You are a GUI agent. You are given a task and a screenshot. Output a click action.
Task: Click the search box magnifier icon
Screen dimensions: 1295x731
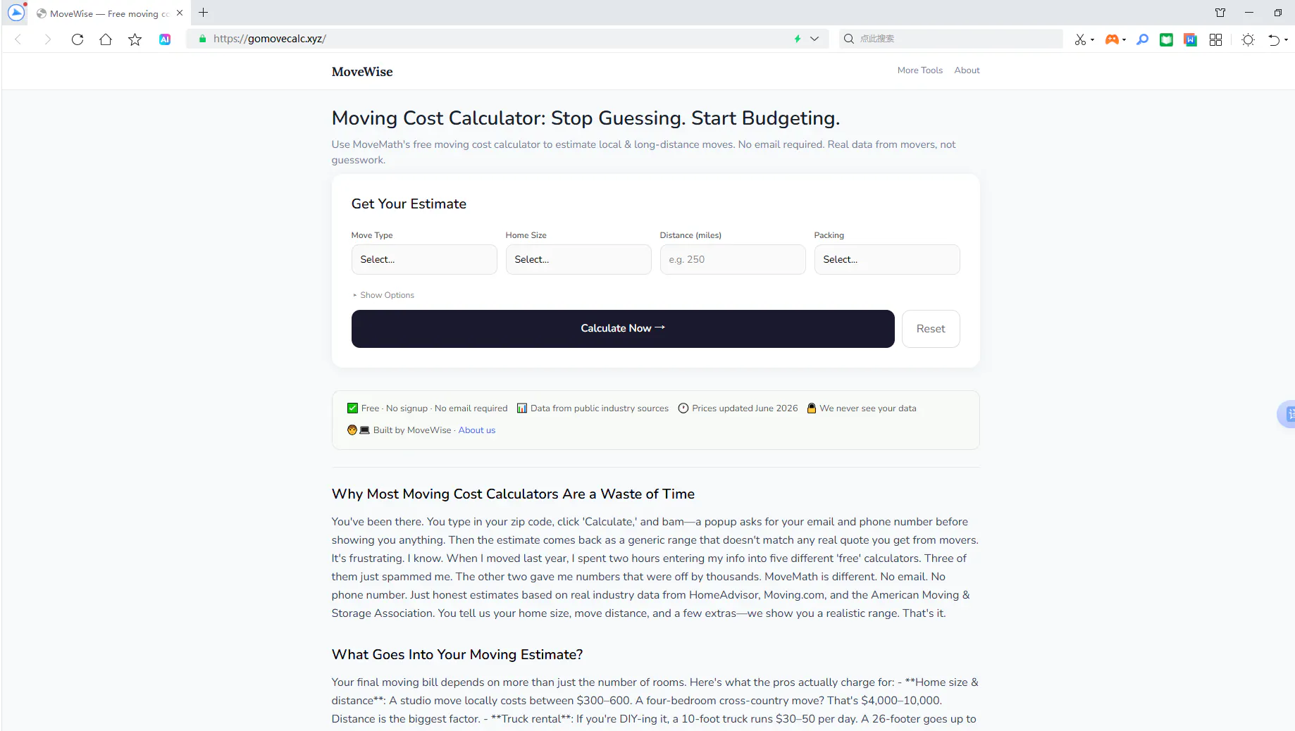(849, 39)
